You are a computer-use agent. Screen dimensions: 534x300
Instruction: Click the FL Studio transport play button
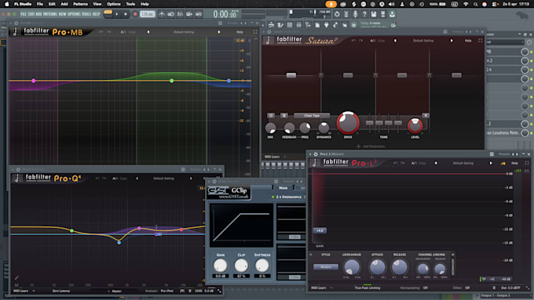click(x=117, y=14)
